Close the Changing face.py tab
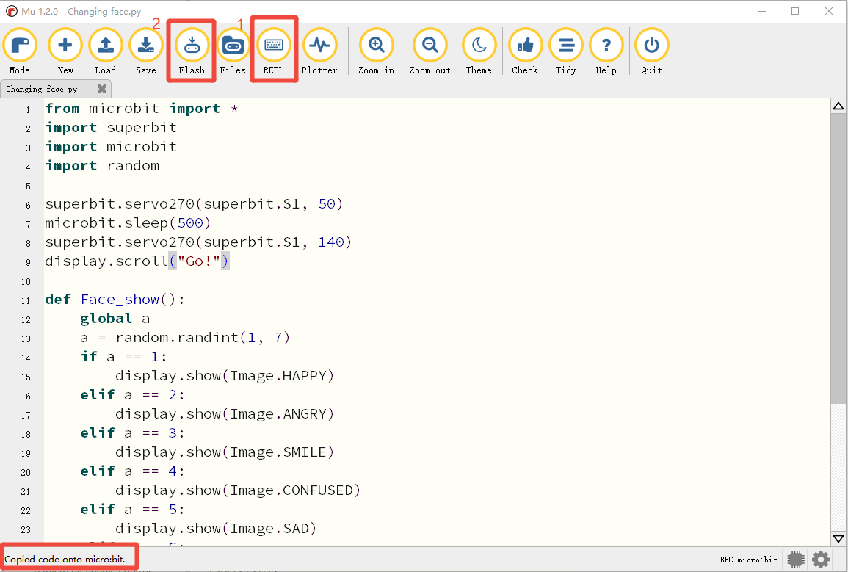This screenshot has width=848, height=572. [x=101, y=89]
